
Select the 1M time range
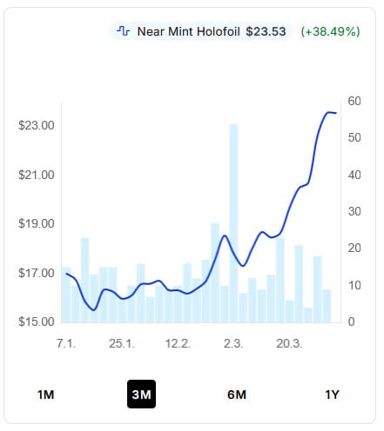coord(46,395)
